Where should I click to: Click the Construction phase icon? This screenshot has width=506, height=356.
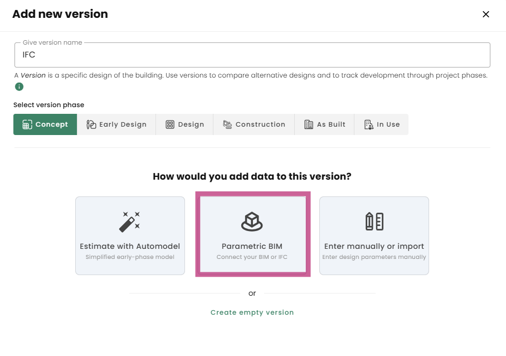227,124
